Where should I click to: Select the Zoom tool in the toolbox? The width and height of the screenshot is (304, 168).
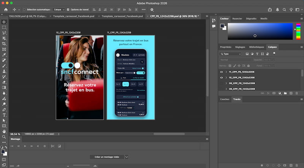4,137
